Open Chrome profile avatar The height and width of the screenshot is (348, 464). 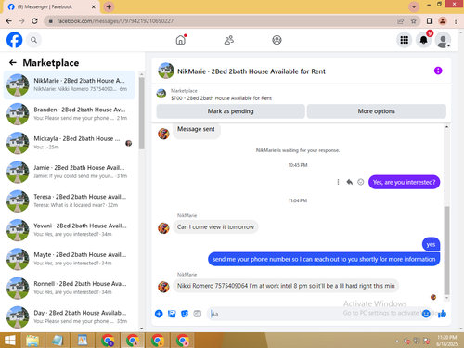tap(443, 21)
